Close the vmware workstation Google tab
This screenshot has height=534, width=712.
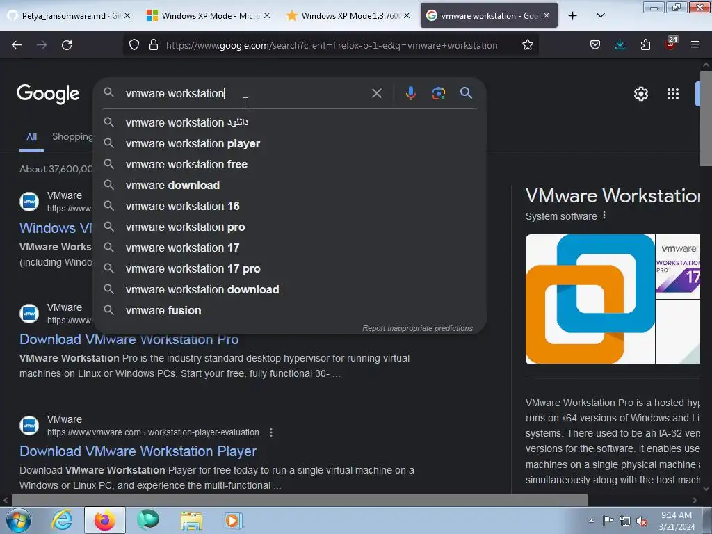pos(547,15)
